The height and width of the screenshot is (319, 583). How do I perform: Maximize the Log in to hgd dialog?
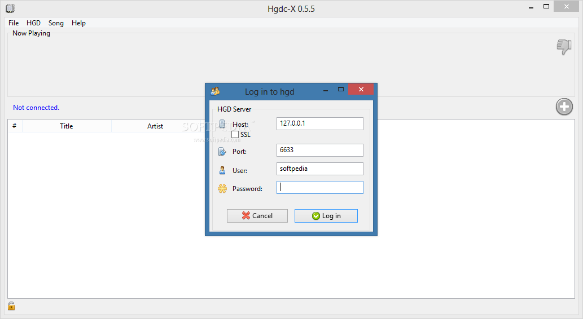[340, 89]
